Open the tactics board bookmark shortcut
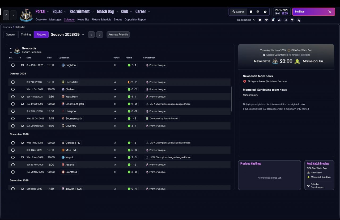The image size is (340, 220). coord(273,20)
